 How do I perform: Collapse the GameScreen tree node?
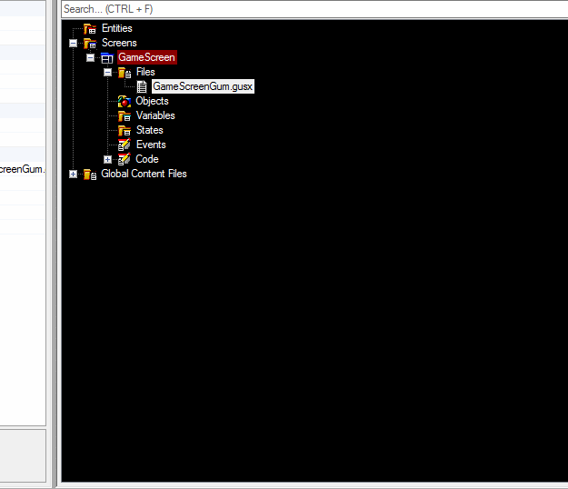point(90,58)
